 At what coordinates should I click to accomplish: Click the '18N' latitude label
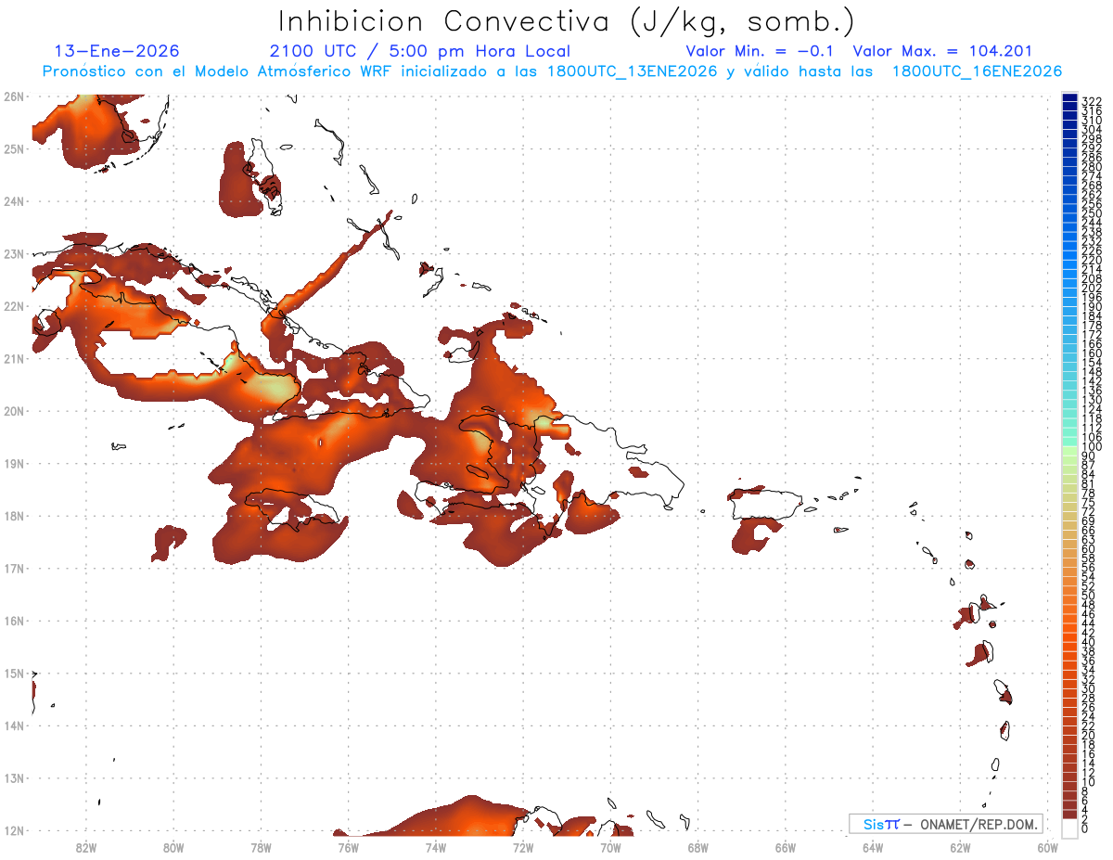coord(14,515)
